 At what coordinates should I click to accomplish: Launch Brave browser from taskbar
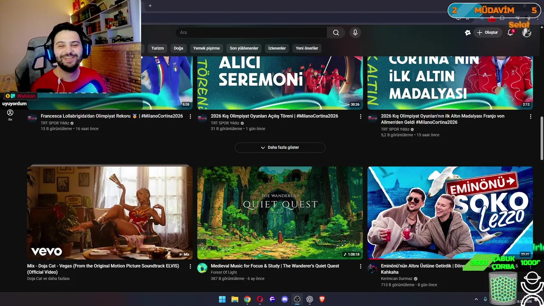[322, 299]
